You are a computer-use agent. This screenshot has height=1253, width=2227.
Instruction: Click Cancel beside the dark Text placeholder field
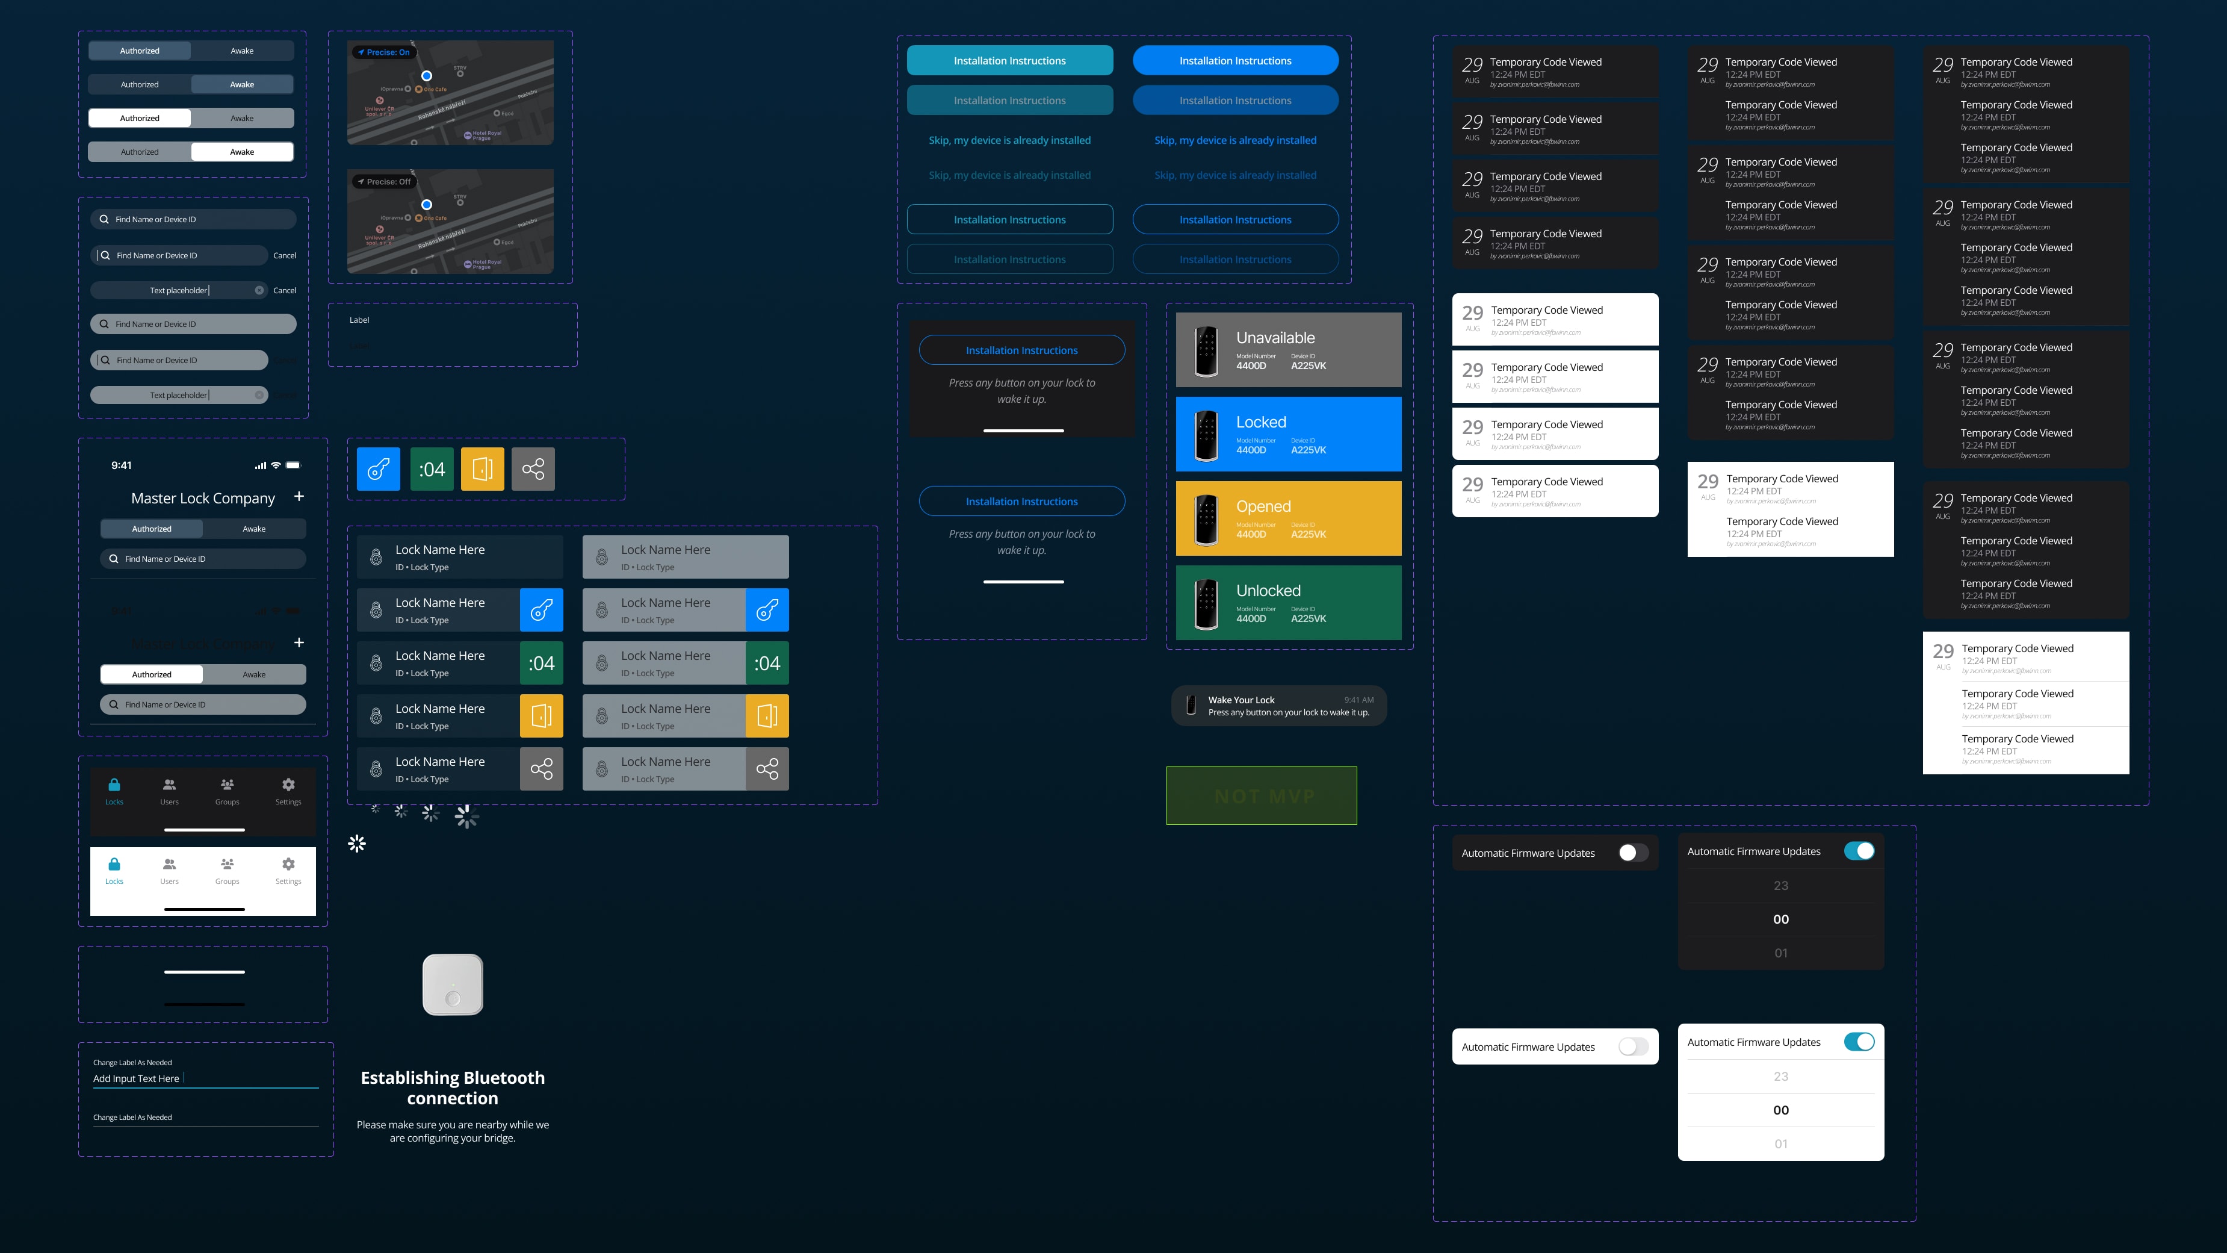pyautogui.click(x=285, y=291)
